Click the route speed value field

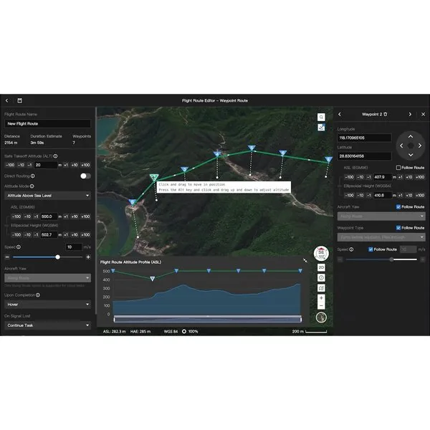pyautogui.click(x=74, y=247)
